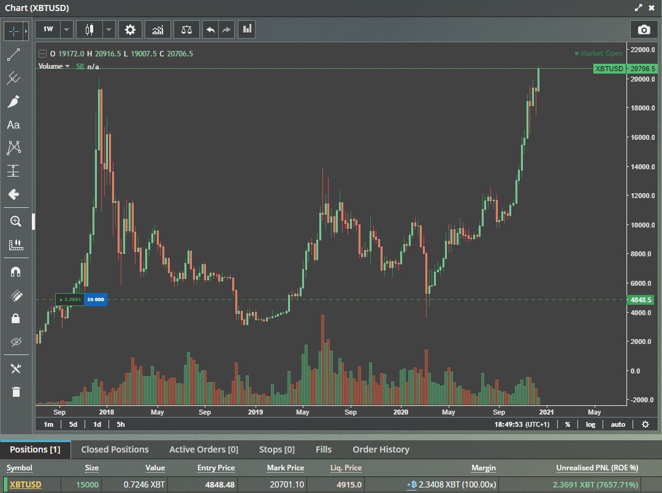
Task: Collapse the left drawing toolbar handle
Action: (x=33, y=221)
